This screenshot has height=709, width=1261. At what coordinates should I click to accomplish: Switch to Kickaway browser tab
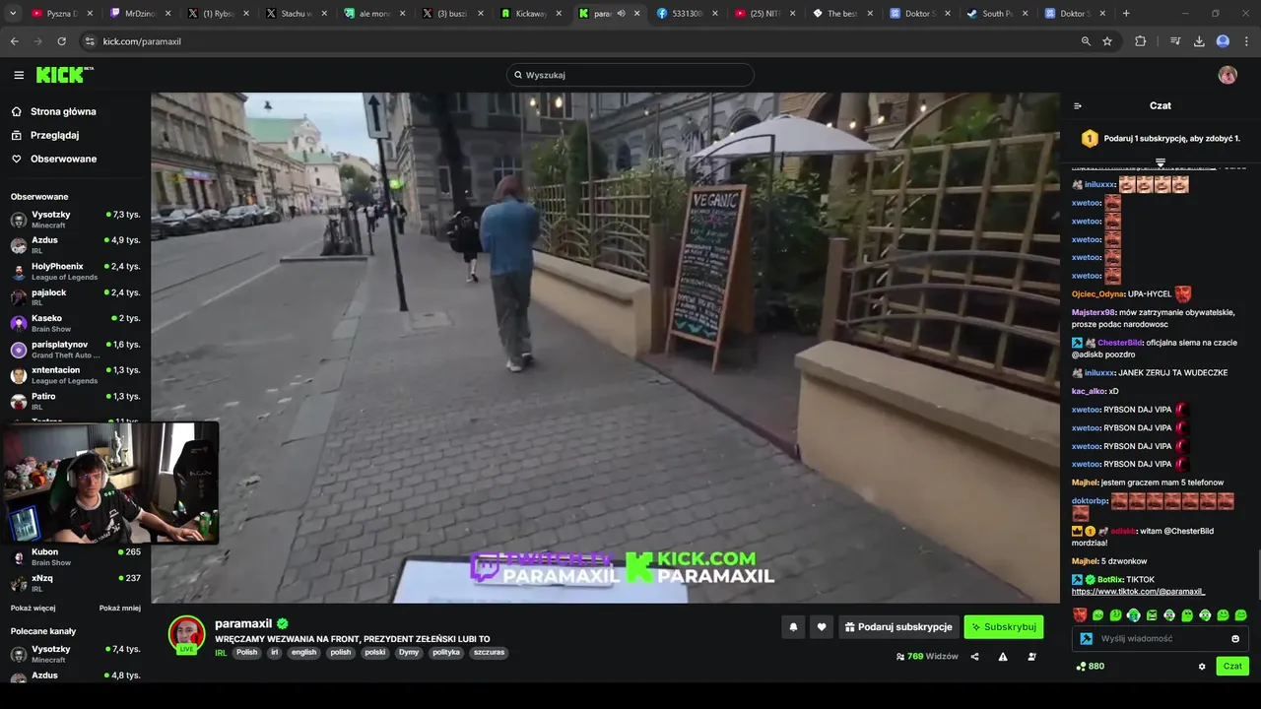pos(530,14)
